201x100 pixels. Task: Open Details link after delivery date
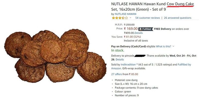click(x=120, y=59)
